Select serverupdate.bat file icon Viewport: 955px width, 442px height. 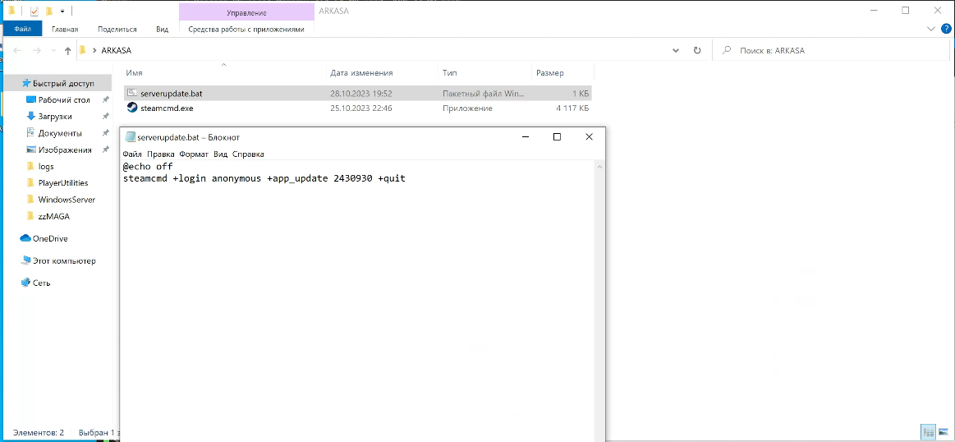(x=132, y=94)
